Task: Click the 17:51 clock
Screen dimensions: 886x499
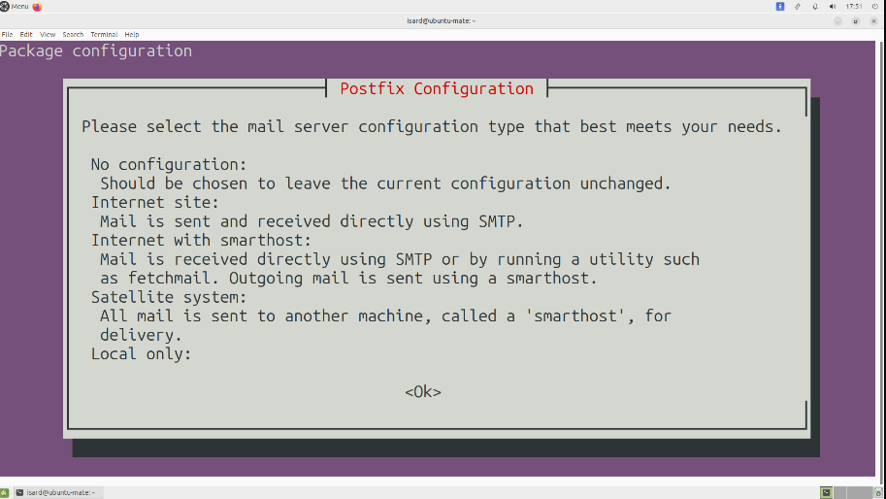Action: click(x=854, y=6)
